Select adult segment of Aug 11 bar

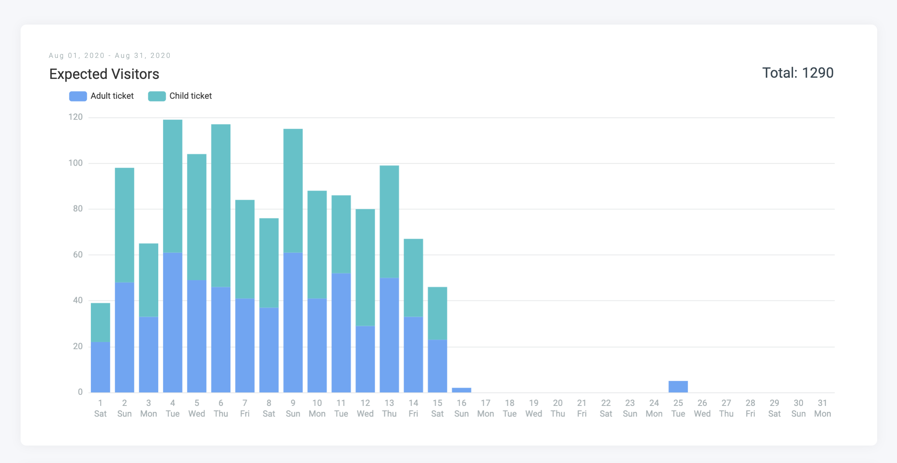(x=341, y=333)
